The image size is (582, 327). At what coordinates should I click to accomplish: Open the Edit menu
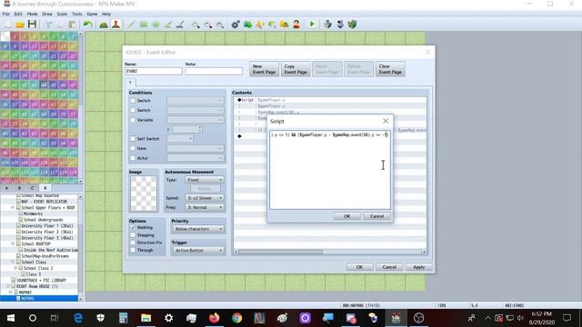click(x=18, y=14)
